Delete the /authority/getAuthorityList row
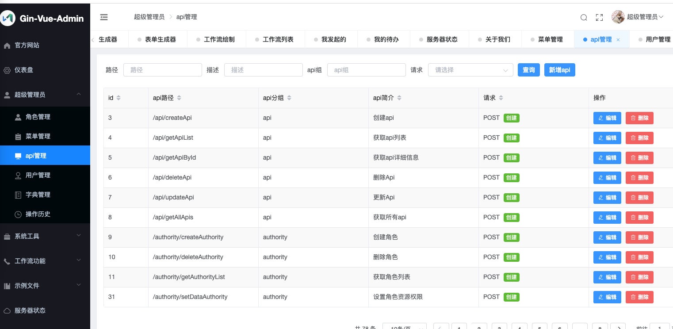This screenshot has height=329, width=673. (x=639, y=277)
